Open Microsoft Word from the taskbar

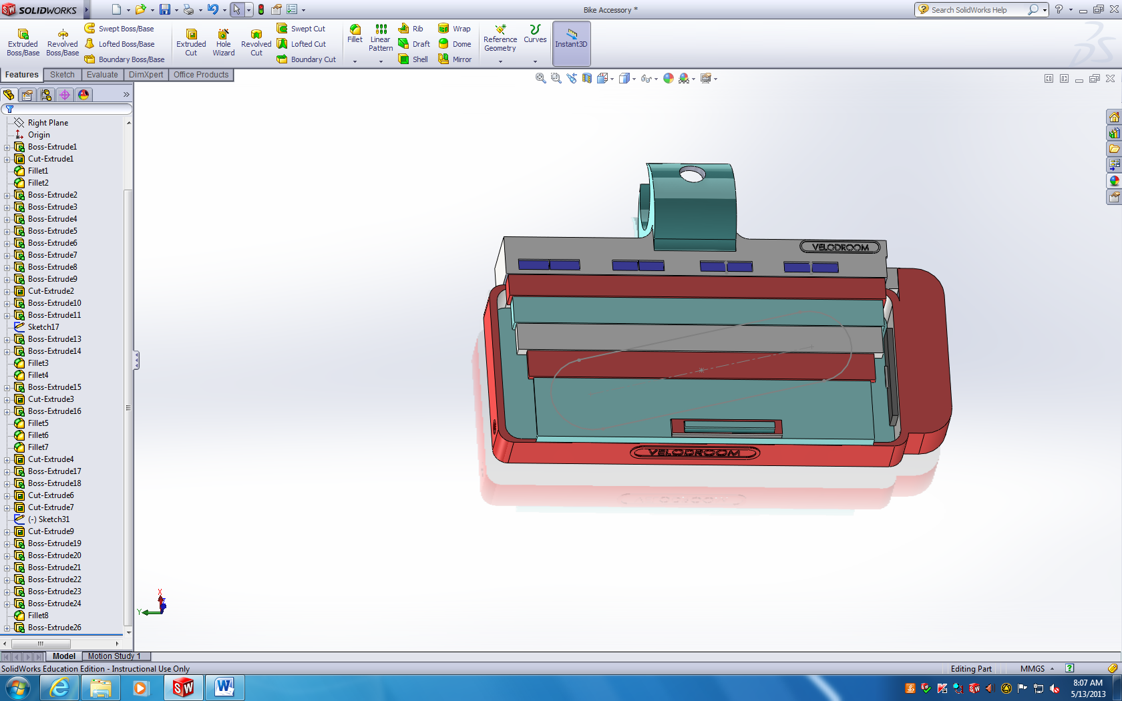224,688
